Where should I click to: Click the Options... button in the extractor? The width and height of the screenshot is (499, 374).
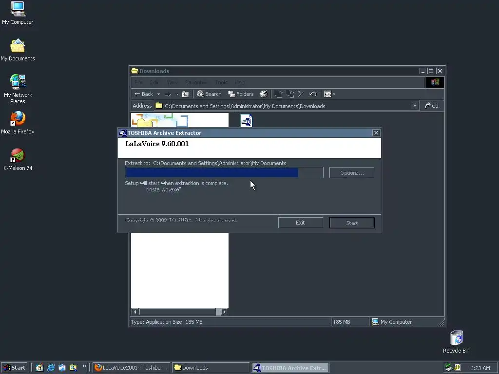pos(352,173)
